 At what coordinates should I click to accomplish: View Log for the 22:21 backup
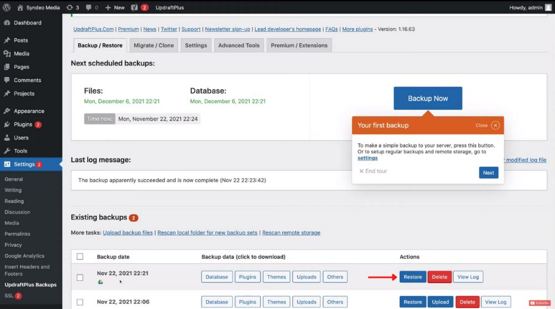click(468, 277)
